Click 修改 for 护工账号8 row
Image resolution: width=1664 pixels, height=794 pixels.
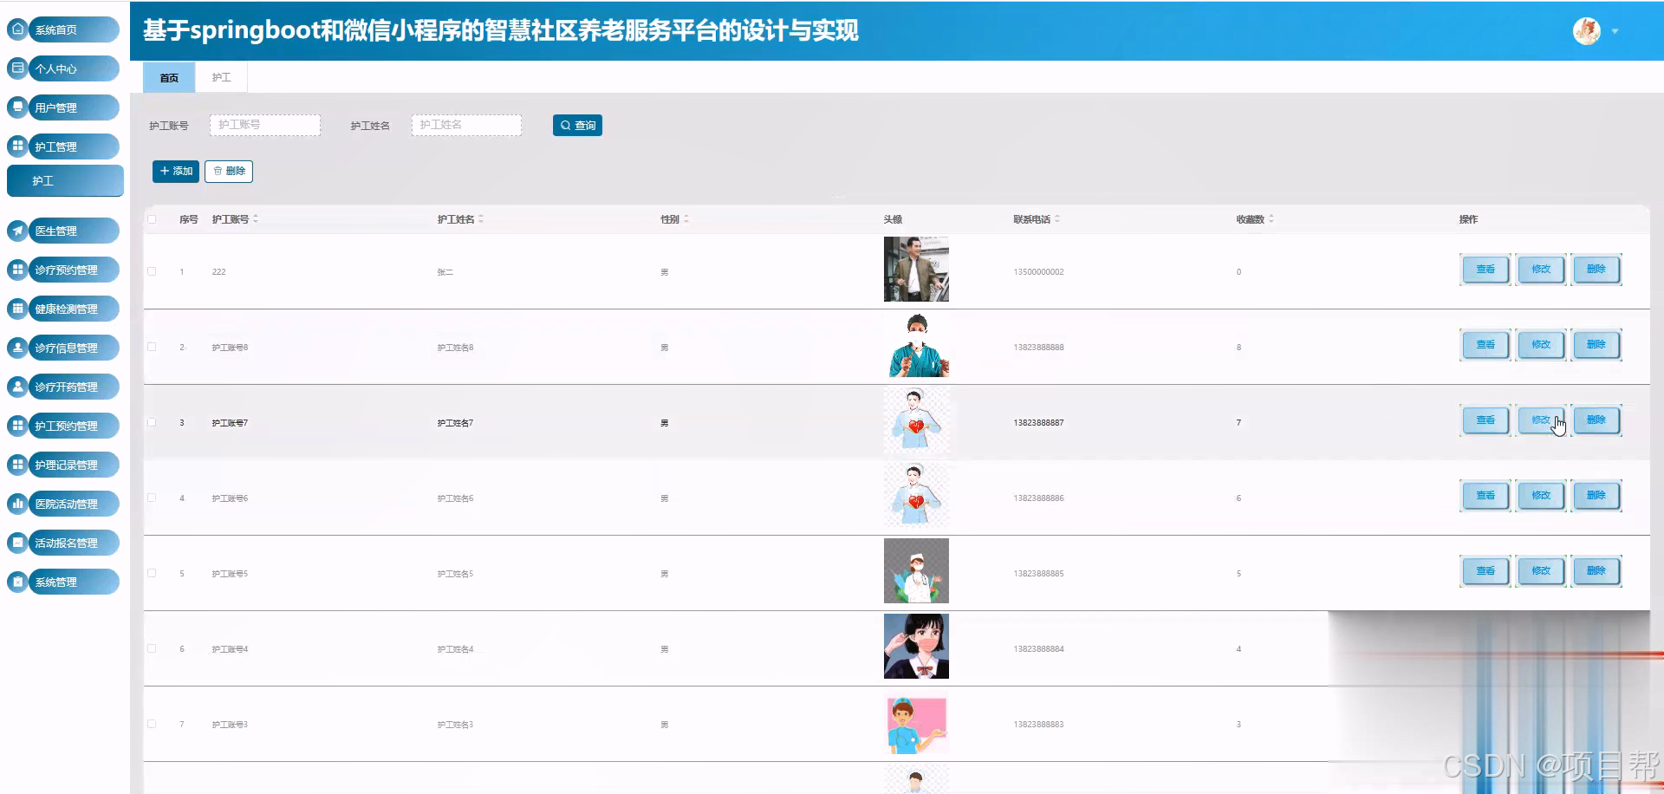click(1541, 345)
